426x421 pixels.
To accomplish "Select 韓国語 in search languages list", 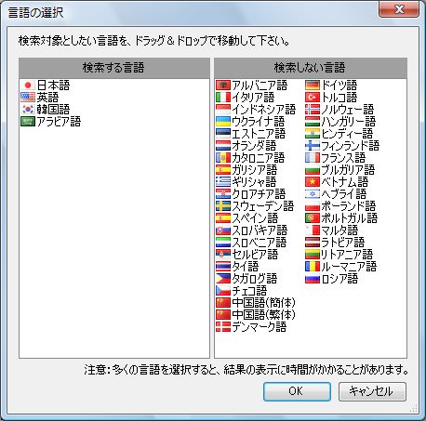I will [46, 110].
